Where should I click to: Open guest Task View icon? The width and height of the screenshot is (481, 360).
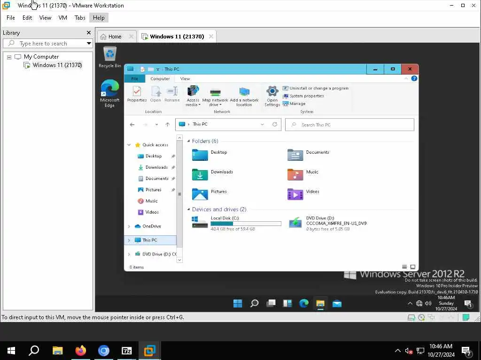tap(271, 303)
